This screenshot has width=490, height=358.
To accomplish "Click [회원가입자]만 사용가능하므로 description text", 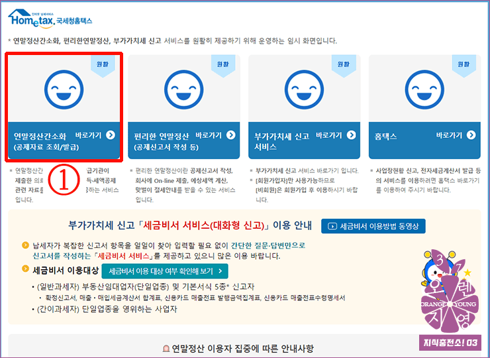I will (x=307, y=190).
